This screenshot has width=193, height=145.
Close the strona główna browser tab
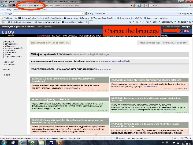(x=87, y=22)
